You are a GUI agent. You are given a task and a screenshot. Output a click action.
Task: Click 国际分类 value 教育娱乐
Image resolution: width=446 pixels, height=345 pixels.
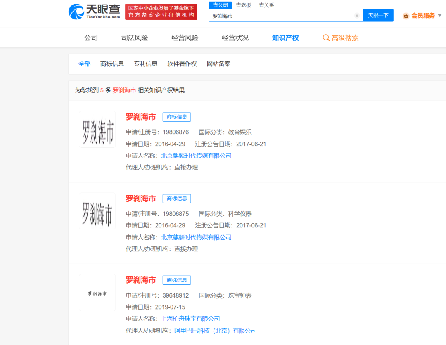[240, 132]
